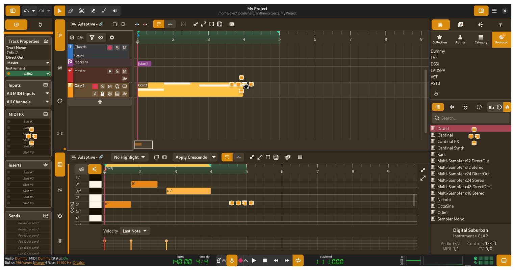Choose the speaker Audition tool
The width and height of the screenshot is (515, 270).
115,11
